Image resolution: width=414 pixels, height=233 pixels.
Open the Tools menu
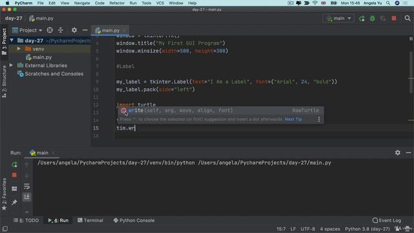pyautogui.click(x=146, y=3)
